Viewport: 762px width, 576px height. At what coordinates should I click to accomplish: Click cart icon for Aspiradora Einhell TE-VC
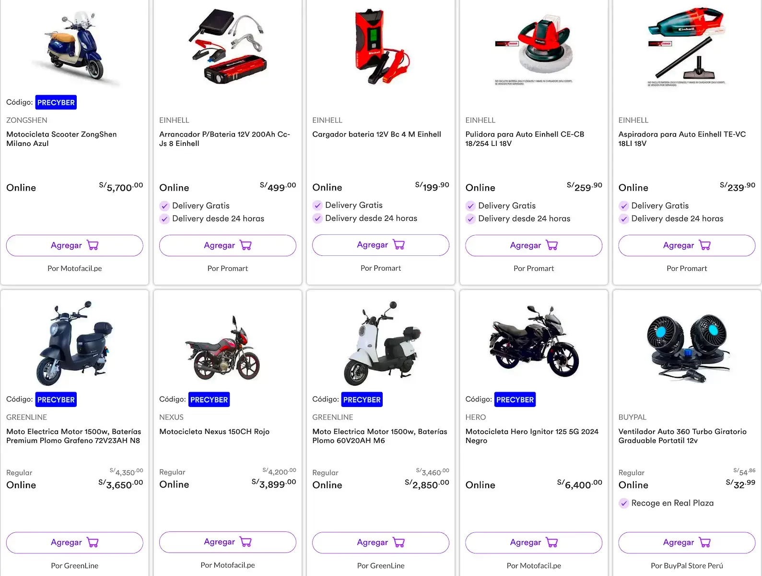click(x=704, y=245)
